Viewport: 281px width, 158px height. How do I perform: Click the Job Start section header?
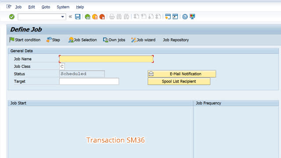(101, 103)
